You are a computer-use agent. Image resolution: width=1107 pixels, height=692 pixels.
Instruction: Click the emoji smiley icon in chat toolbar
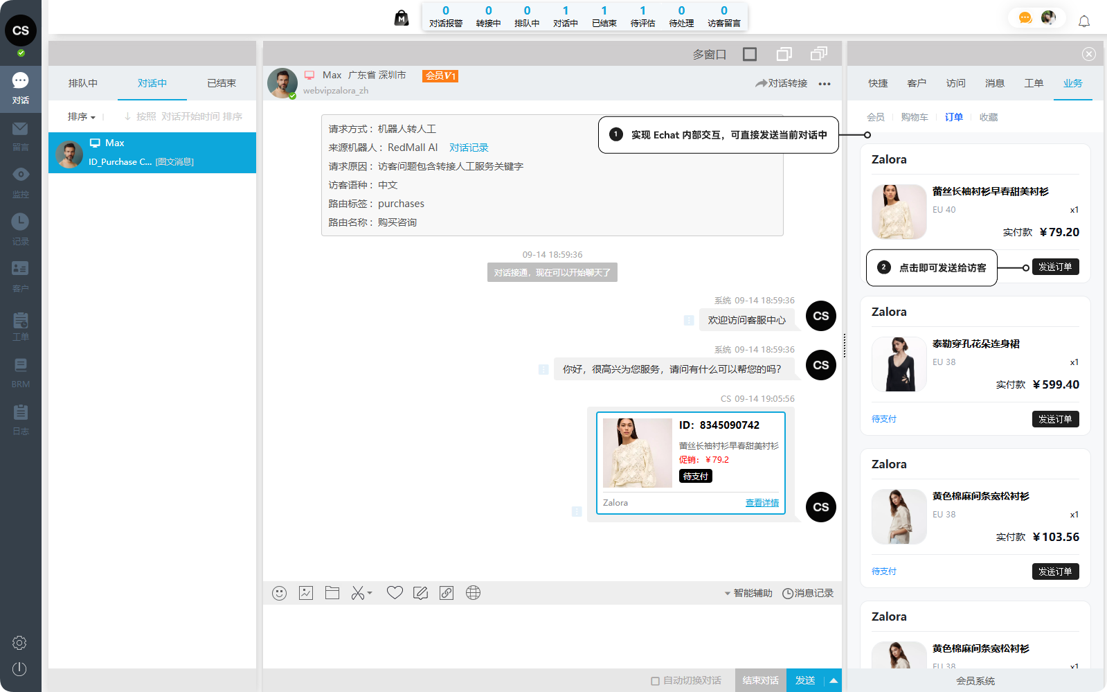coord(279,593)
